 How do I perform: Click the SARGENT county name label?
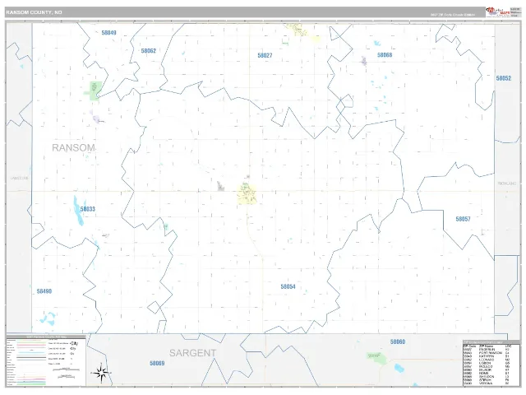click(192, 353)
